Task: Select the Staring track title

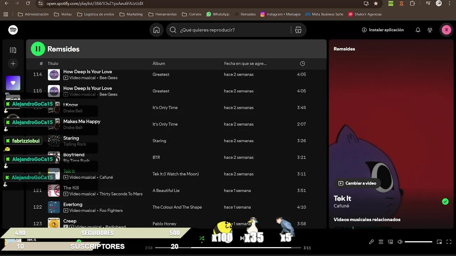Action: (x=71, y=138)
